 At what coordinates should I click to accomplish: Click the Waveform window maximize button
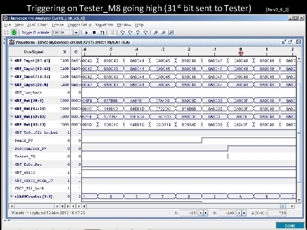click(x=290, y=42)
